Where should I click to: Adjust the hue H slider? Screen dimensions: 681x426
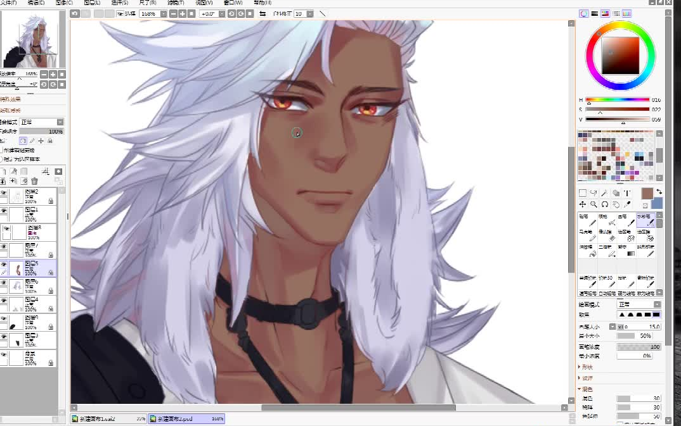pos(617,100)
